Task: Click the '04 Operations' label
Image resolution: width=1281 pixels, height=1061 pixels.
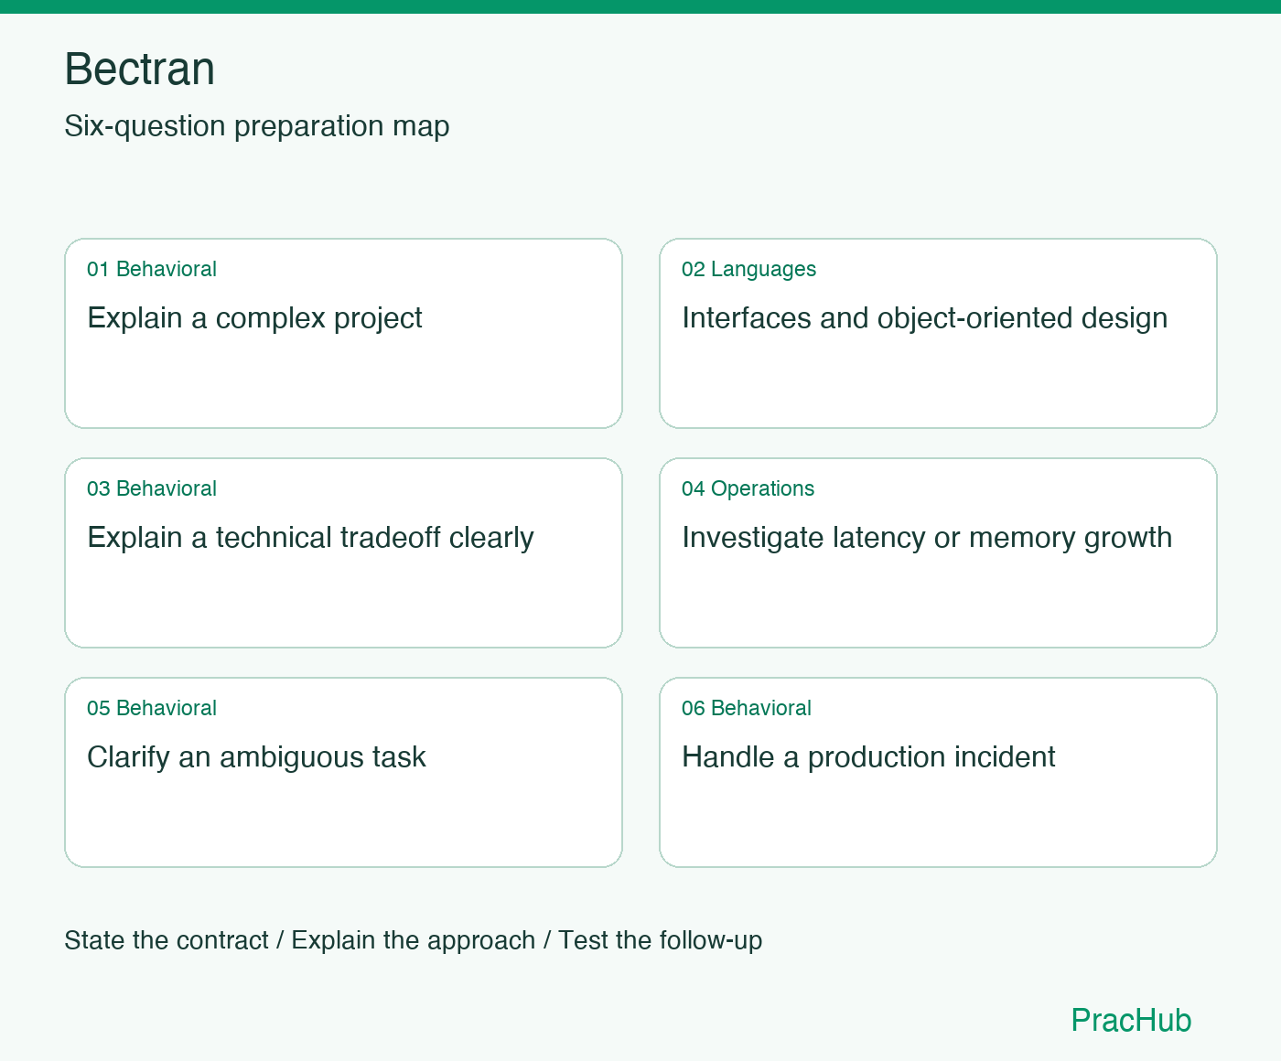Action: (748, 488)
